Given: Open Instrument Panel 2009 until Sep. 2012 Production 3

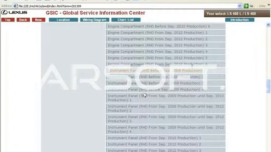Looking at the screenshot, I should point(166,119).
